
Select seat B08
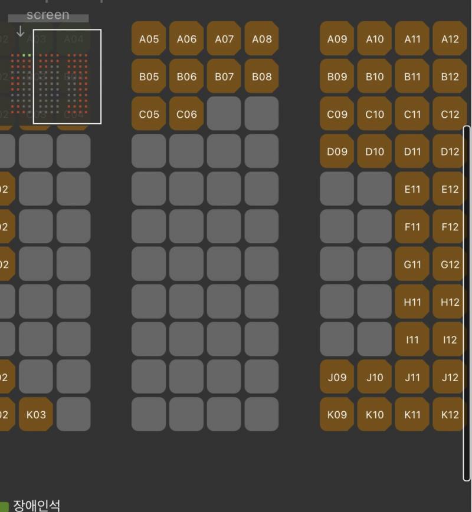pos(262,77)
